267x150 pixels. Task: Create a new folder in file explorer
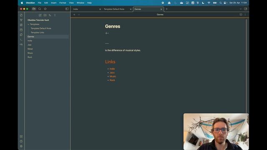click(45, 15)
